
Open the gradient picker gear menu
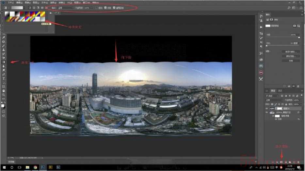[x=51, y=13]
